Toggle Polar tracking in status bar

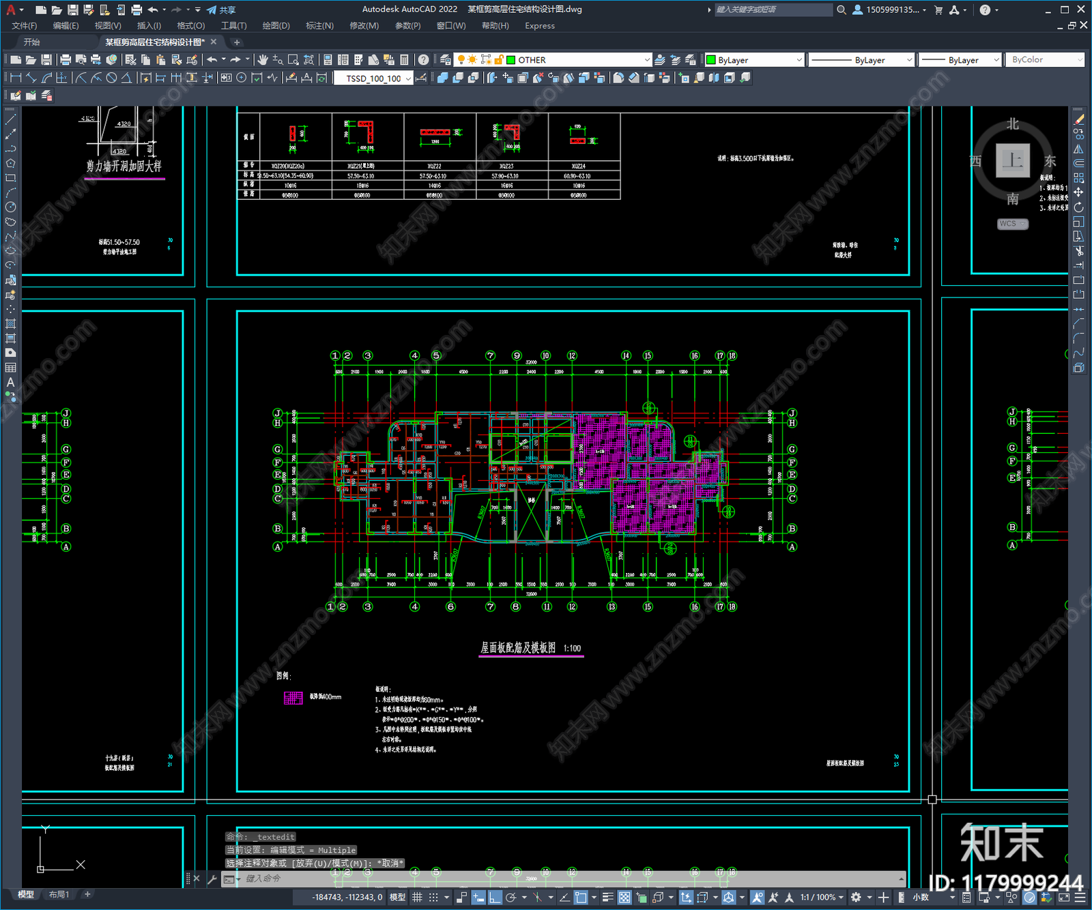(511, 897)
